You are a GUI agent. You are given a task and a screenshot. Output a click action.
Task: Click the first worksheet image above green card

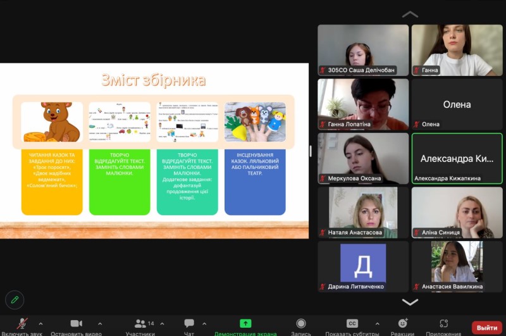pyautogui.click(x=120, y=122)
